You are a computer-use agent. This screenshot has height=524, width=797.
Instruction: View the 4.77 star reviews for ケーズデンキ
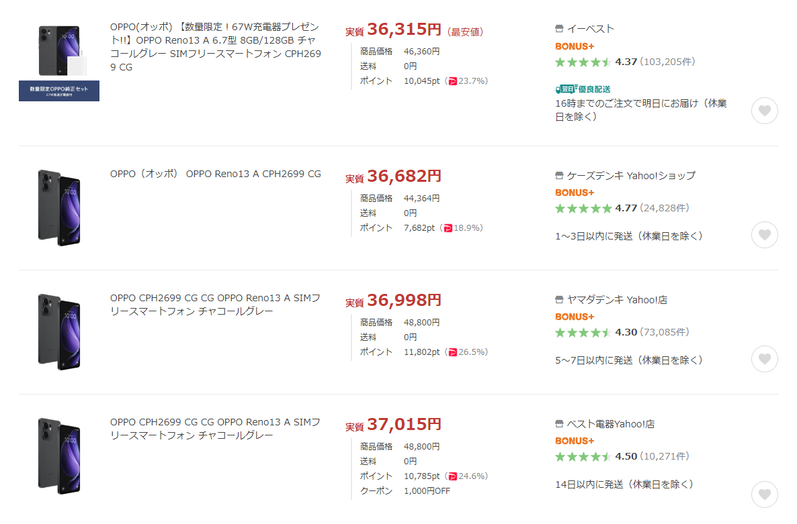(622, 208)
